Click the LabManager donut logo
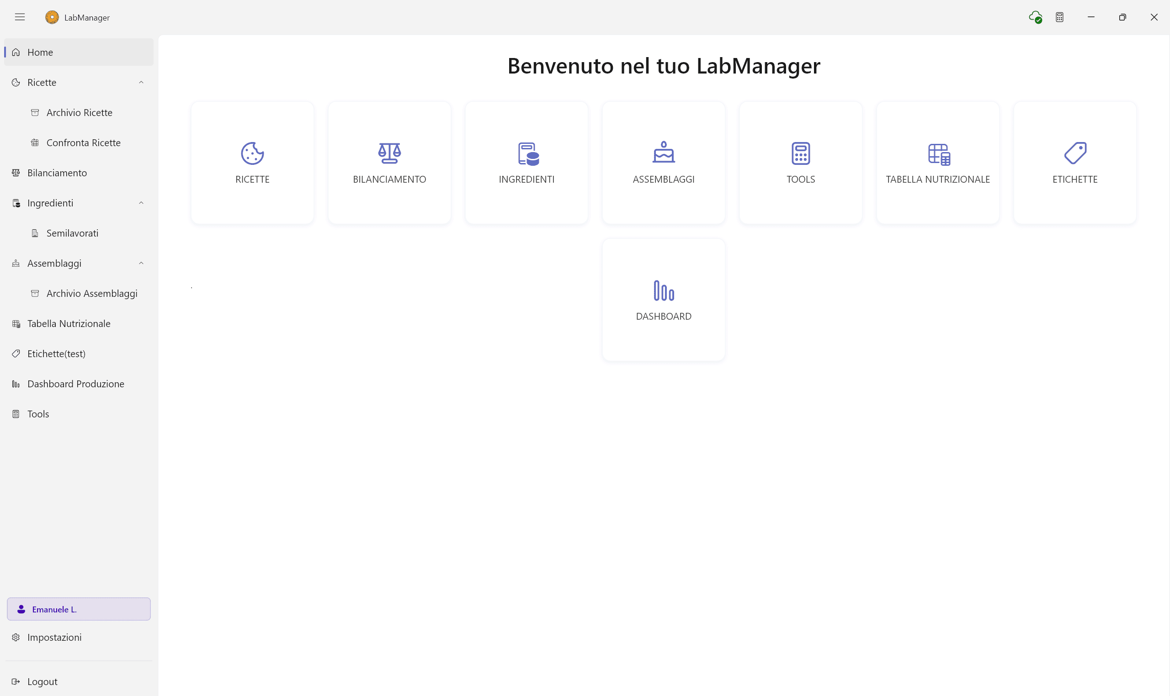Image resolution: width=1170 pixels, height=696 pixels. [x=51, y=17]
